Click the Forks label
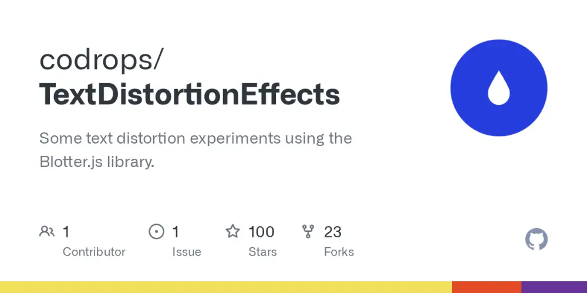 click(339, 252)
